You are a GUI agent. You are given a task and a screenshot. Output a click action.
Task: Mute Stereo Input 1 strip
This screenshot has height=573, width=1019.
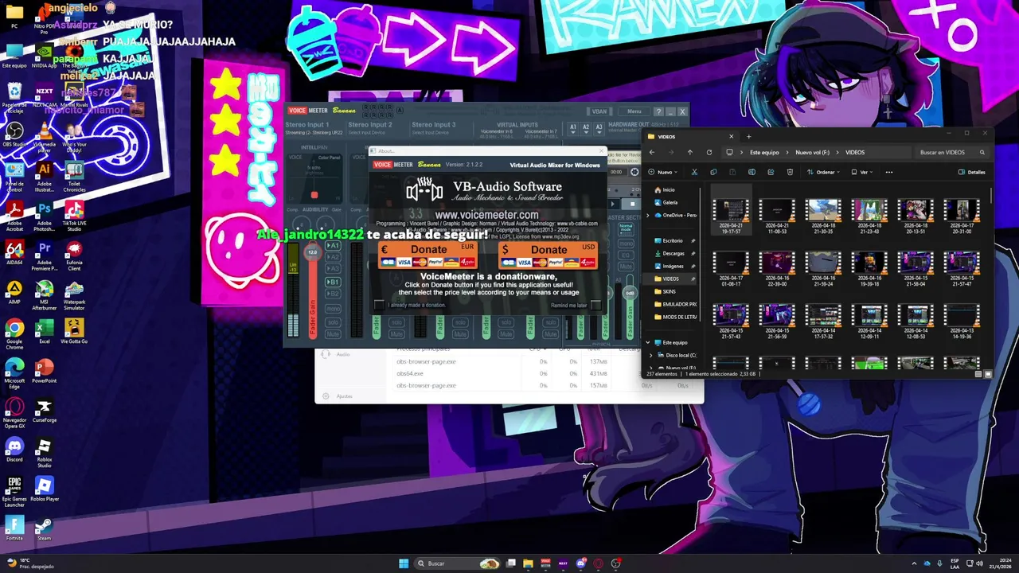pyautogui.click(x=333, y=334)
